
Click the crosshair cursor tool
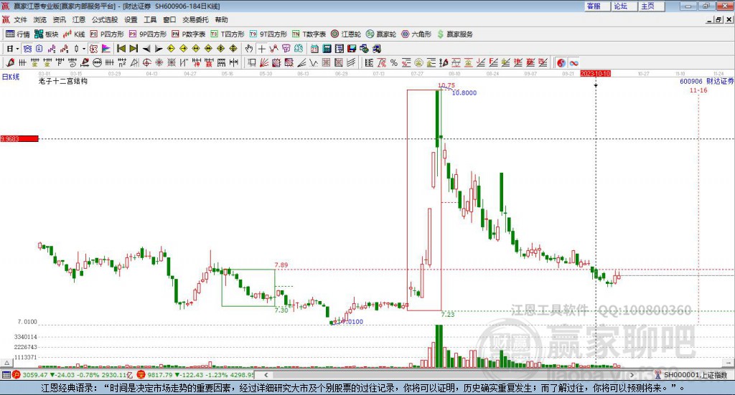(x=262, y=49)
